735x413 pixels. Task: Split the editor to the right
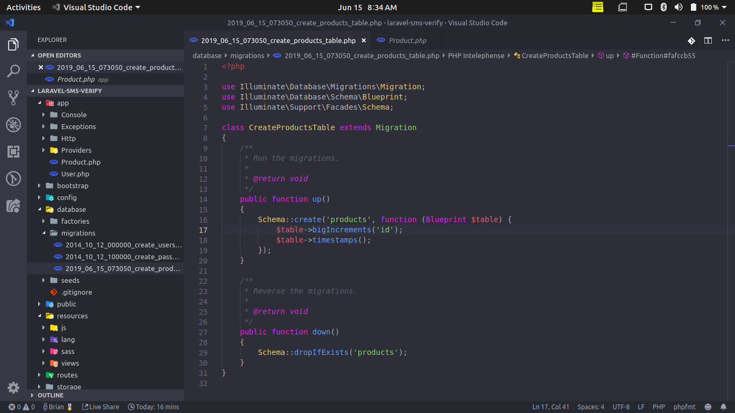click(x=708, y=40)
